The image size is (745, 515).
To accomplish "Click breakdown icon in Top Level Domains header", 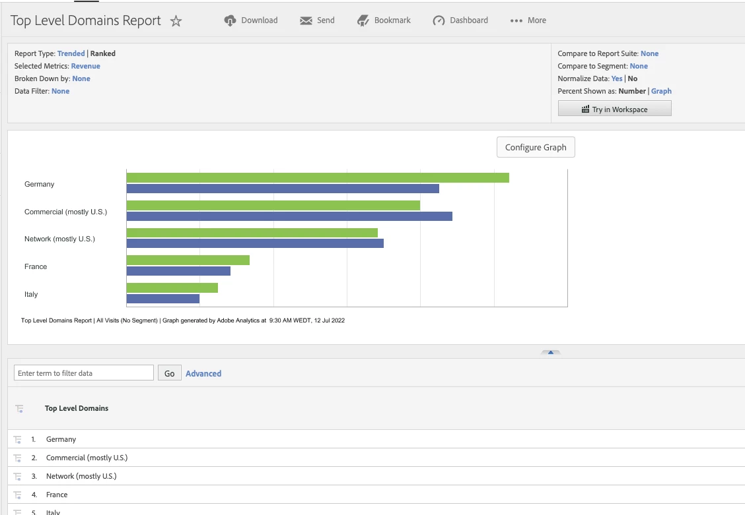I will (19, 408).
